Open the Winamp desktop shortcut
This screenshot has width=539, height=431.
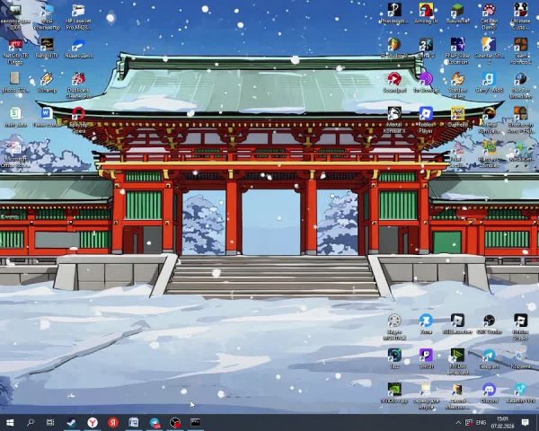click(47, 83)
